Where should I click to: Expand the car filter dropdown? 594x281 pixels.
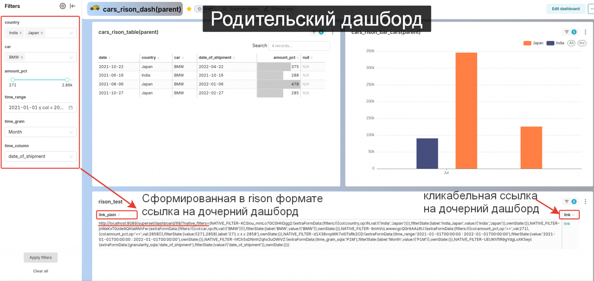pyautogui.click(x=71, y=57)
